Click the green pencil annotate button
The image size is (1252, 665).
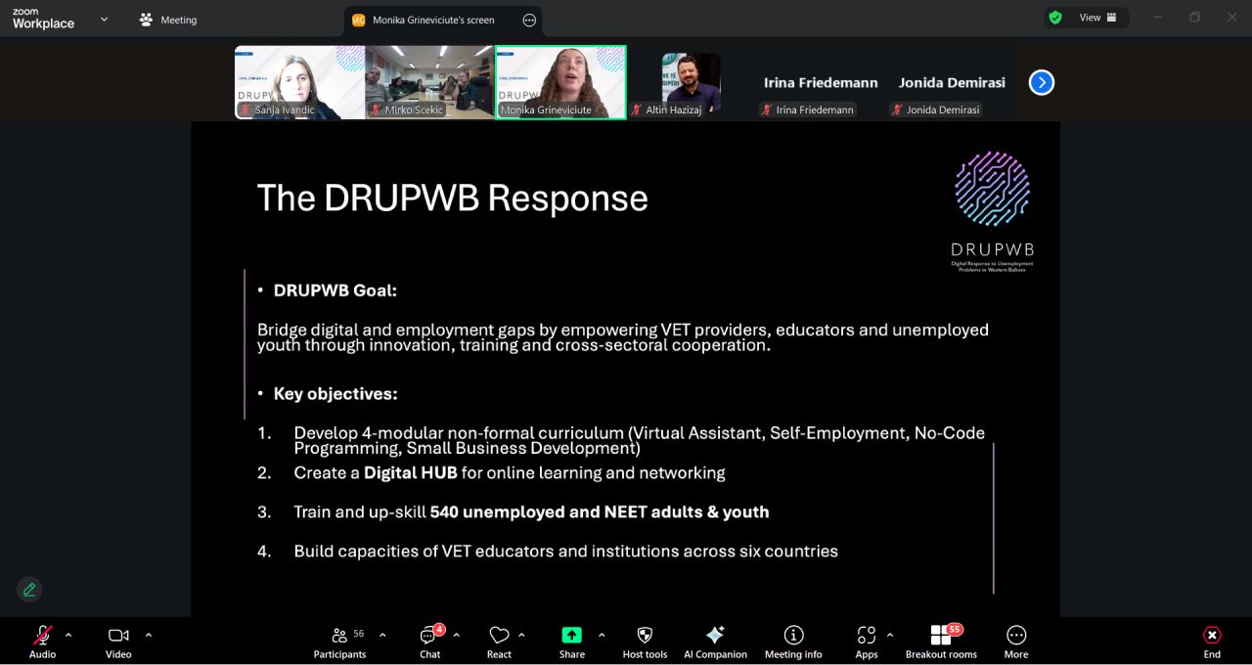[x=29, y=589]
